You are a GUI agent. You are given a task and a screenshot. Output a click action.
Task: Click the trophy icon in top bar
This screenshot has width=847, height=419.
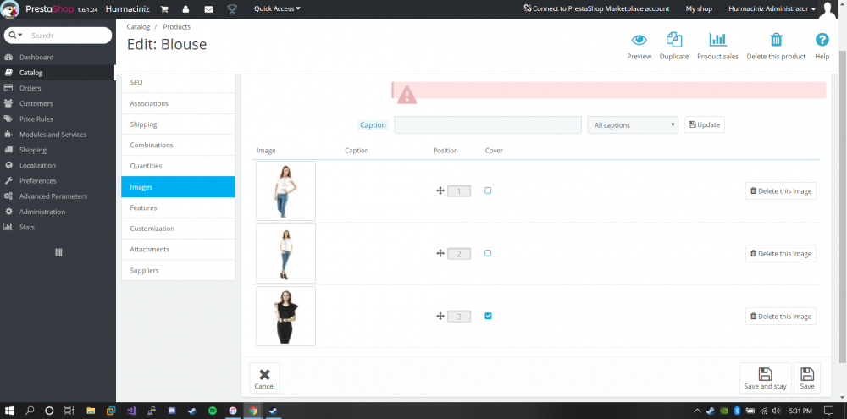[232, 8]
